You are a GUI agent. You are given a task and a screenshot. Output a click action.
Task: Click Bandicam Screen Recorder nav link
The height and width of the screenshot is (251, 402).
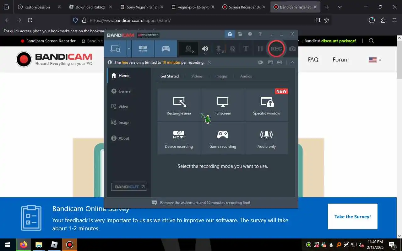(x=48, y=41)
